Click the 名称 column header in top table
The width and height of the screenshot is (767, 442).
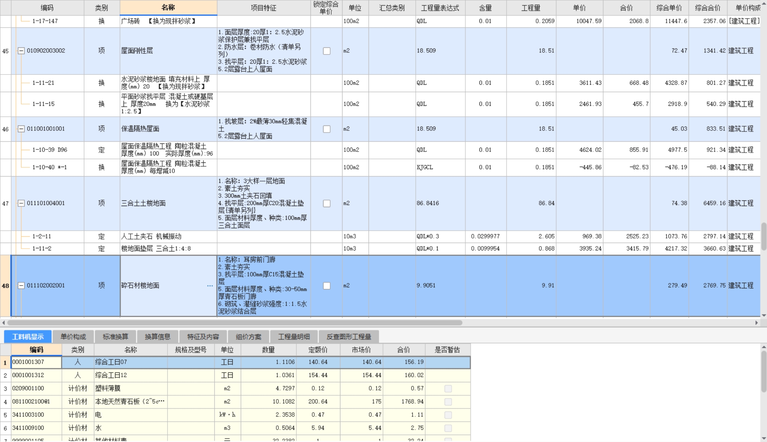coord(168,8)
